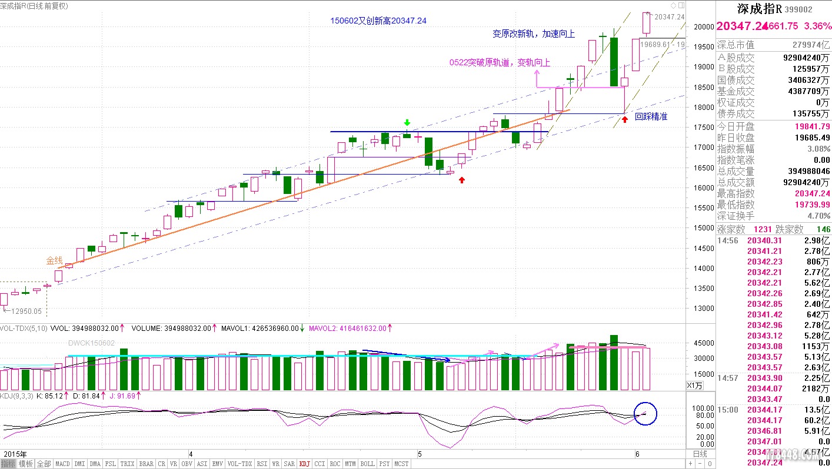Switch indicator to SAR

289,464
